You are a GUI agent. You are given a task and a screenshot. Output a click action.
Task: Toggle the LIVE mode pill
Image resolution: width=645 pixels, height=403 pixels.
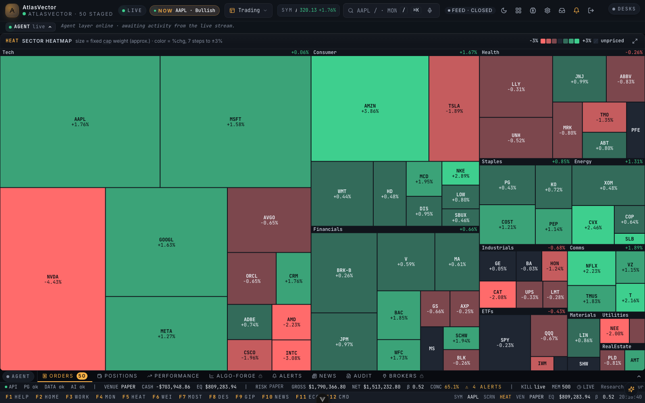(x=132, y=10)
